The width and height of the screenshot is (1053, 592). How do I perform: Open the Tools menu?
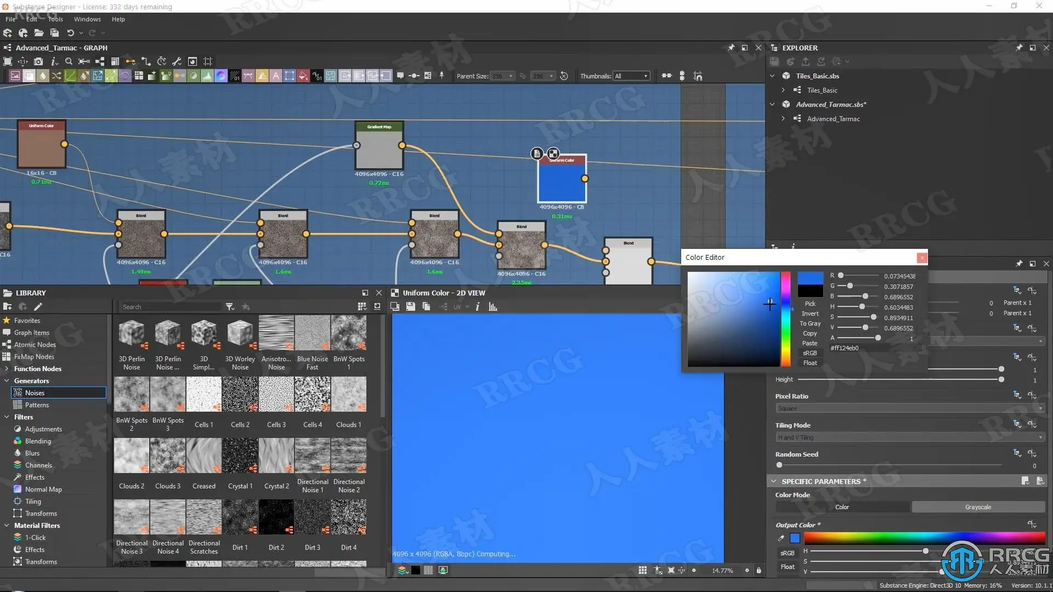click(55, 19)
